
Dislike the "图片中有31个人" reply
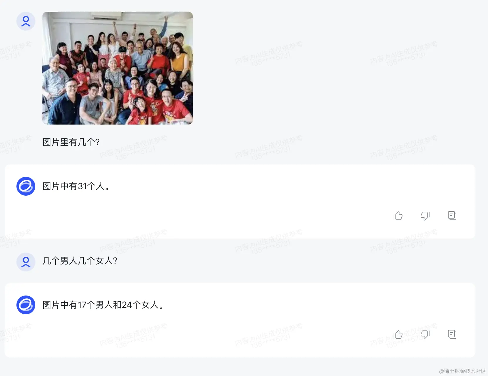pos(425,216)
